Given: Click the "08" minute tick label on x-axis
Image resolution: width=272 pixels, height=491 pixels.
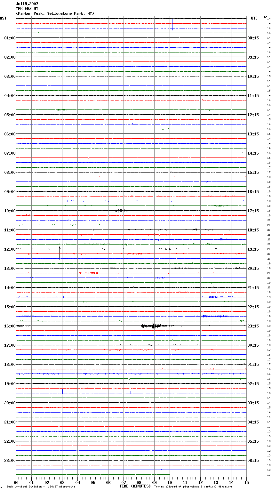Looking at the screenshot, I should tap(139, 482).
